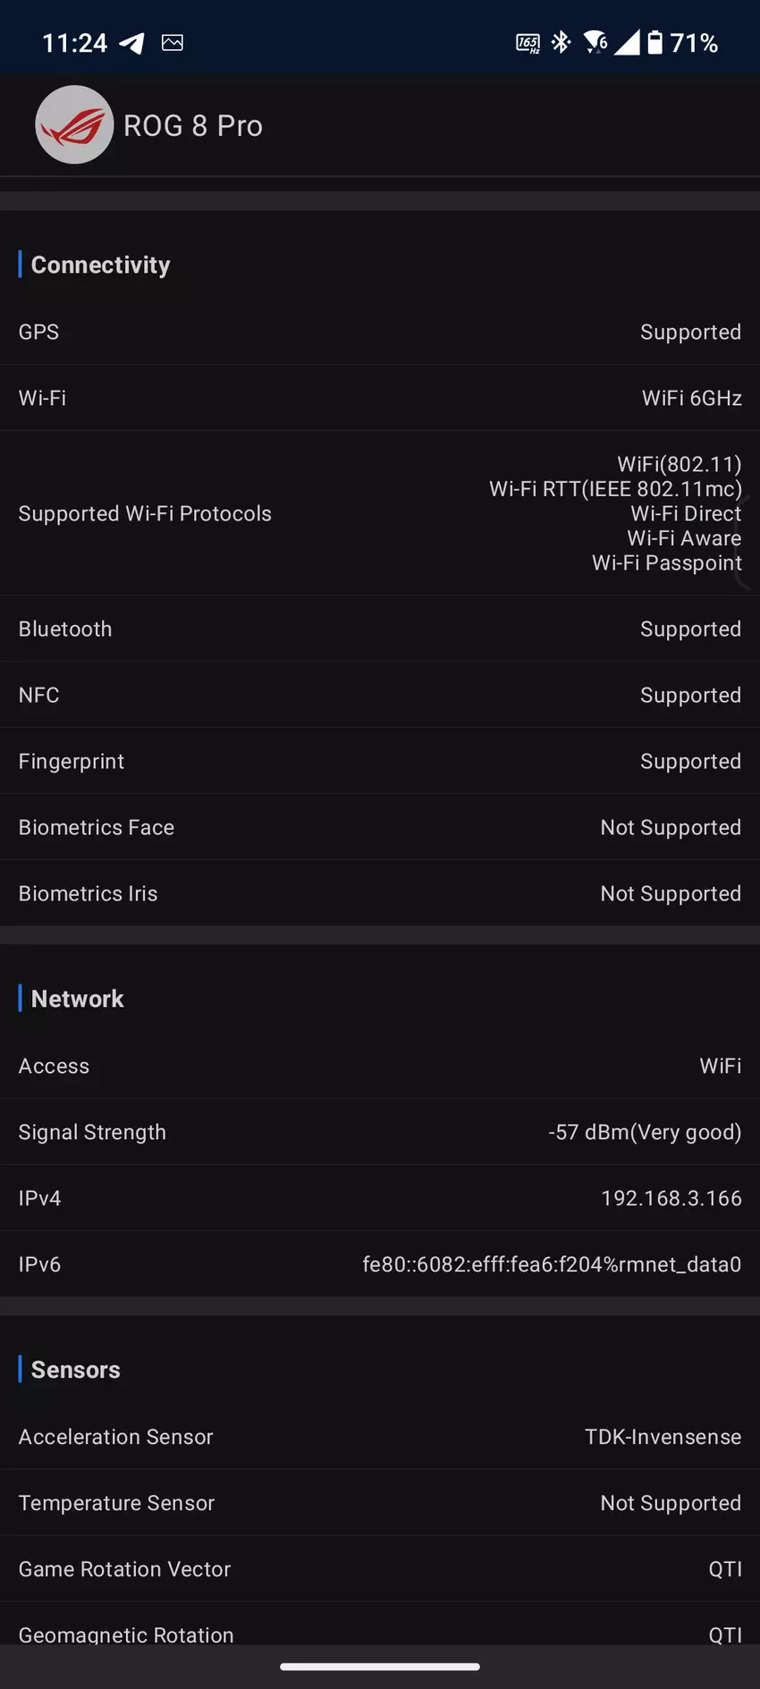Image resolution: width=760 pixels, height=1689 pixels.
Task: Tap the ROG 8 Pro title text
Action: tap(193, 126)
